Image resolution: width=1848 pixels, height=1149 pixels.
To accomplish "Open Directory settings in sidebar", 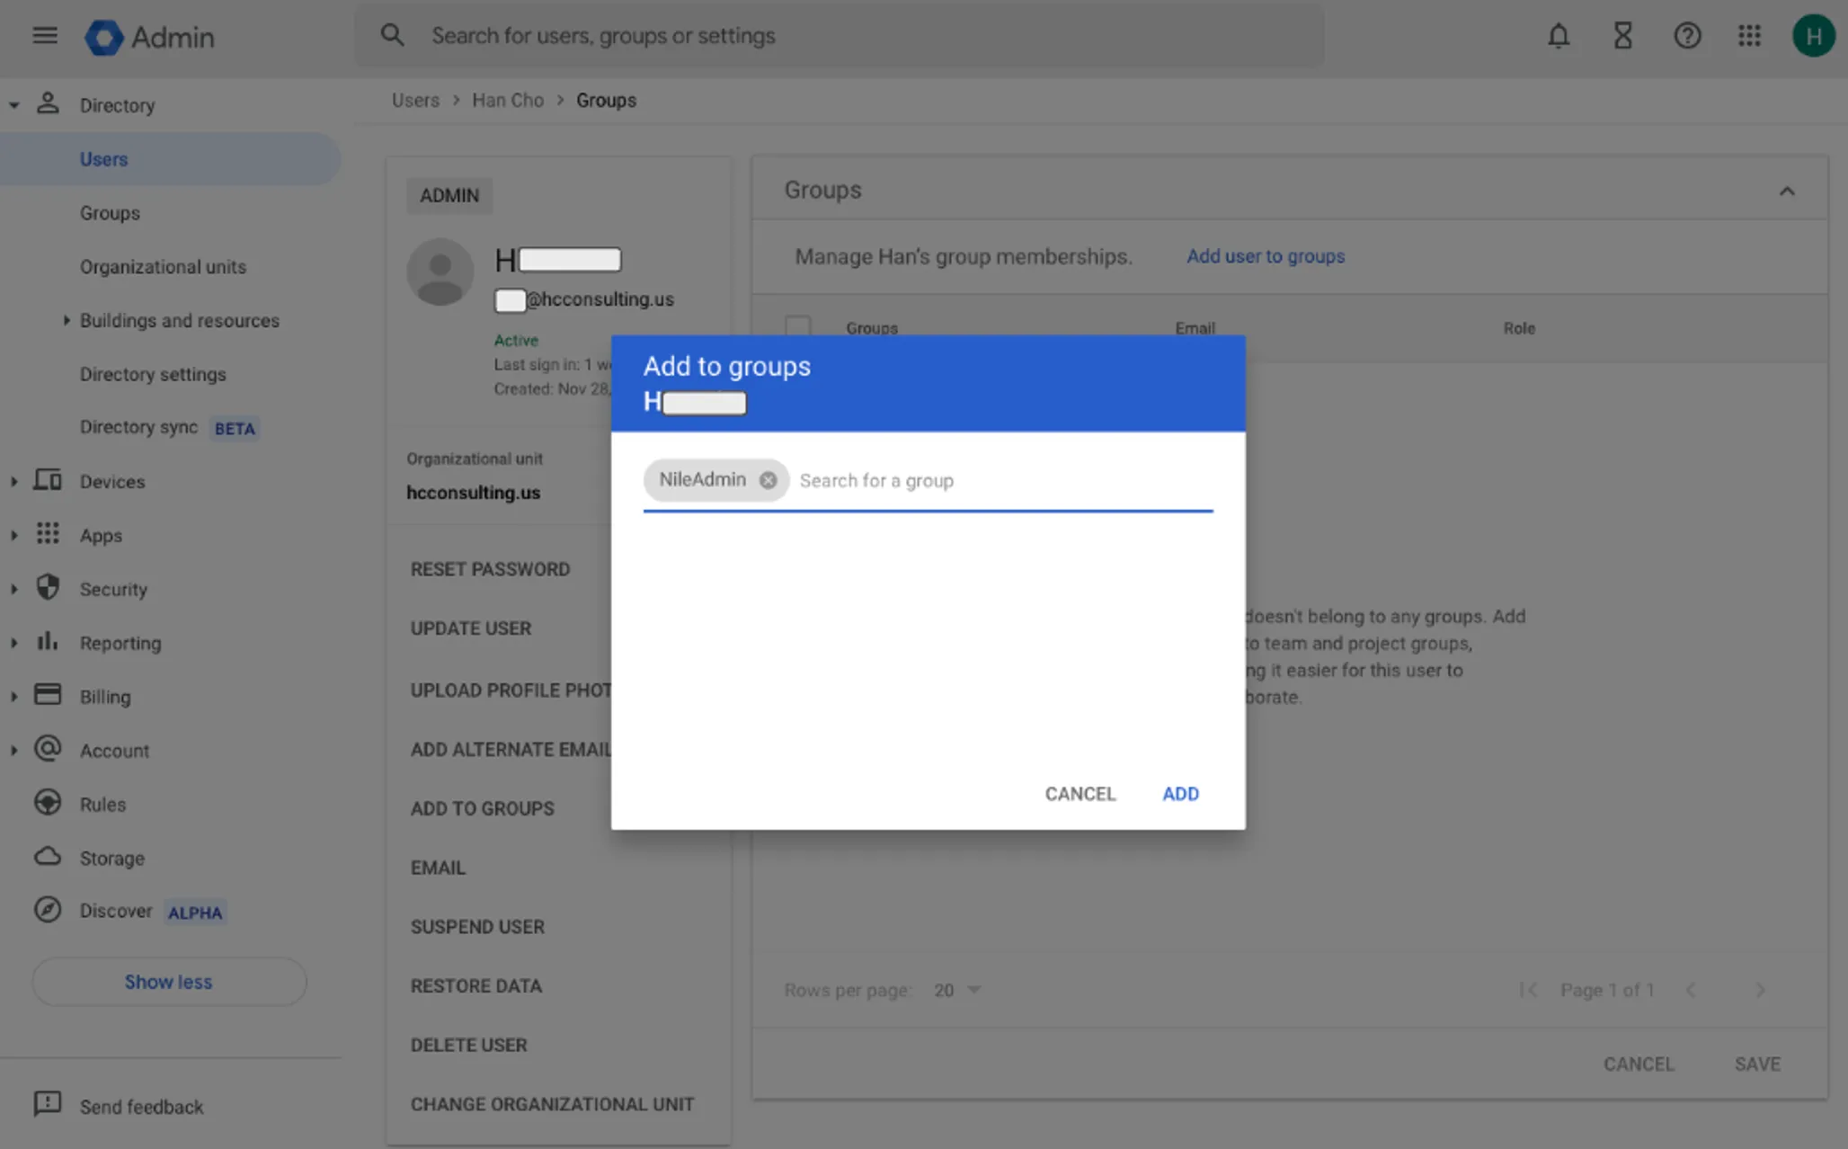I will [x=153, y=374].
